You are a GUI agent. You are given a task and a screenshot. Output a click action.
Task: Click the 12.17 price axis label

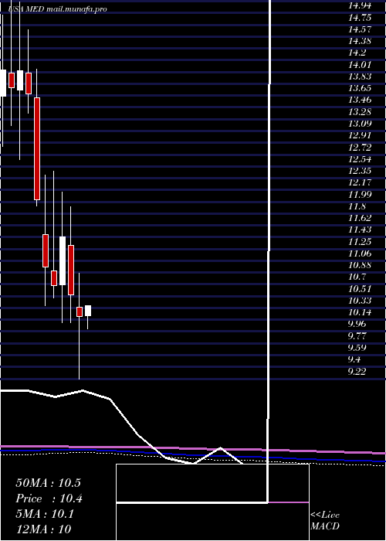click(360, 182)
